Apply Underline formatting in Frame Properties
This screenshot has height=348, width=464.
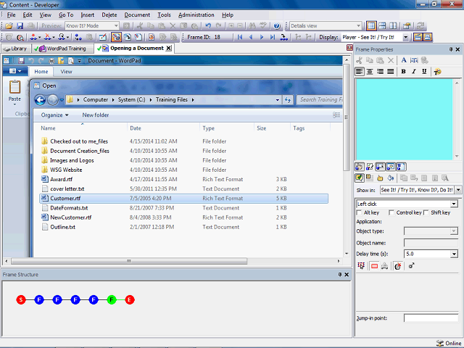424,72
